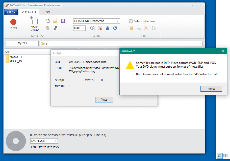Click the MyDVD disc label field
The width and height of the screenshot is (230, 161).
click(x=22, y=43)
